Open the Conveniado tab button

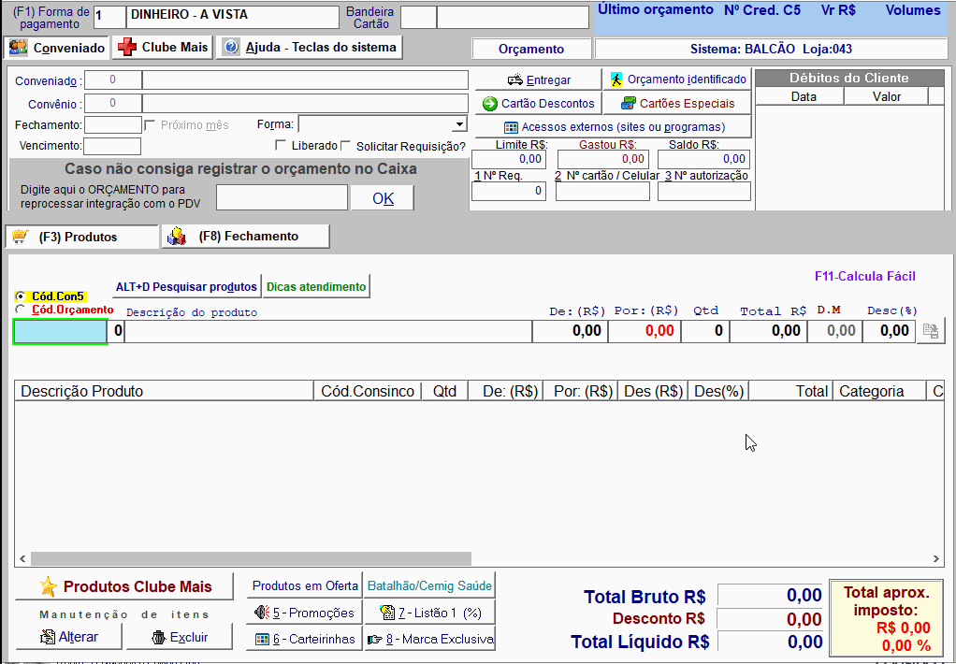(x=57, y=48)
